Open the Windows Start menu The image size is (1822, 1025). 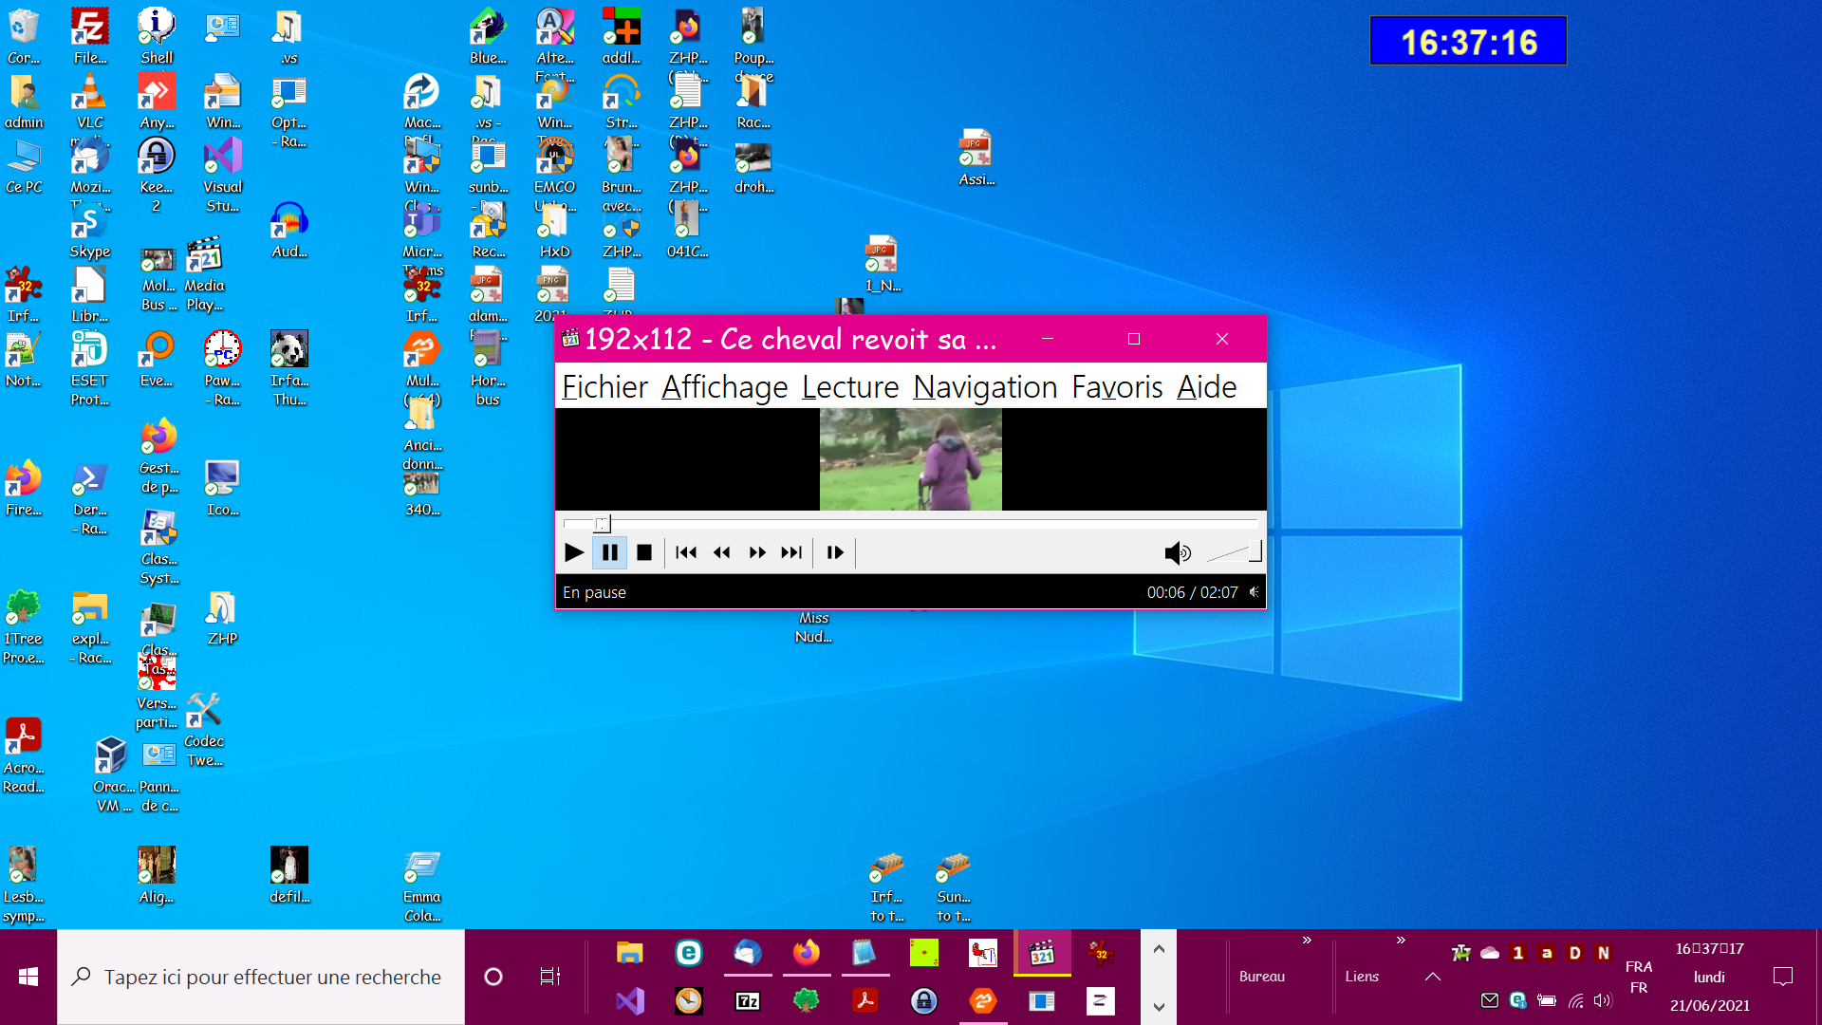pos(28,977)
